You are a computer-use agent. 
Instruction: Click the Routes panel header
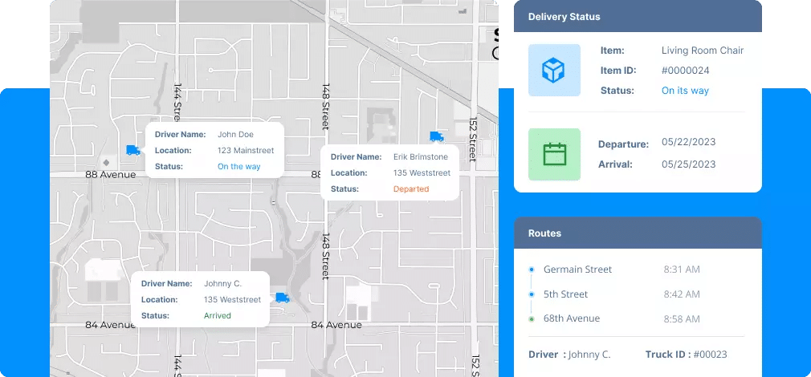pos(638,233)
